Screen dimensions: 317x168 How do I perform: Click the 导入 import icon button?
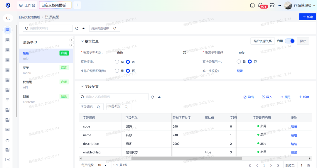tap(267, 97)
